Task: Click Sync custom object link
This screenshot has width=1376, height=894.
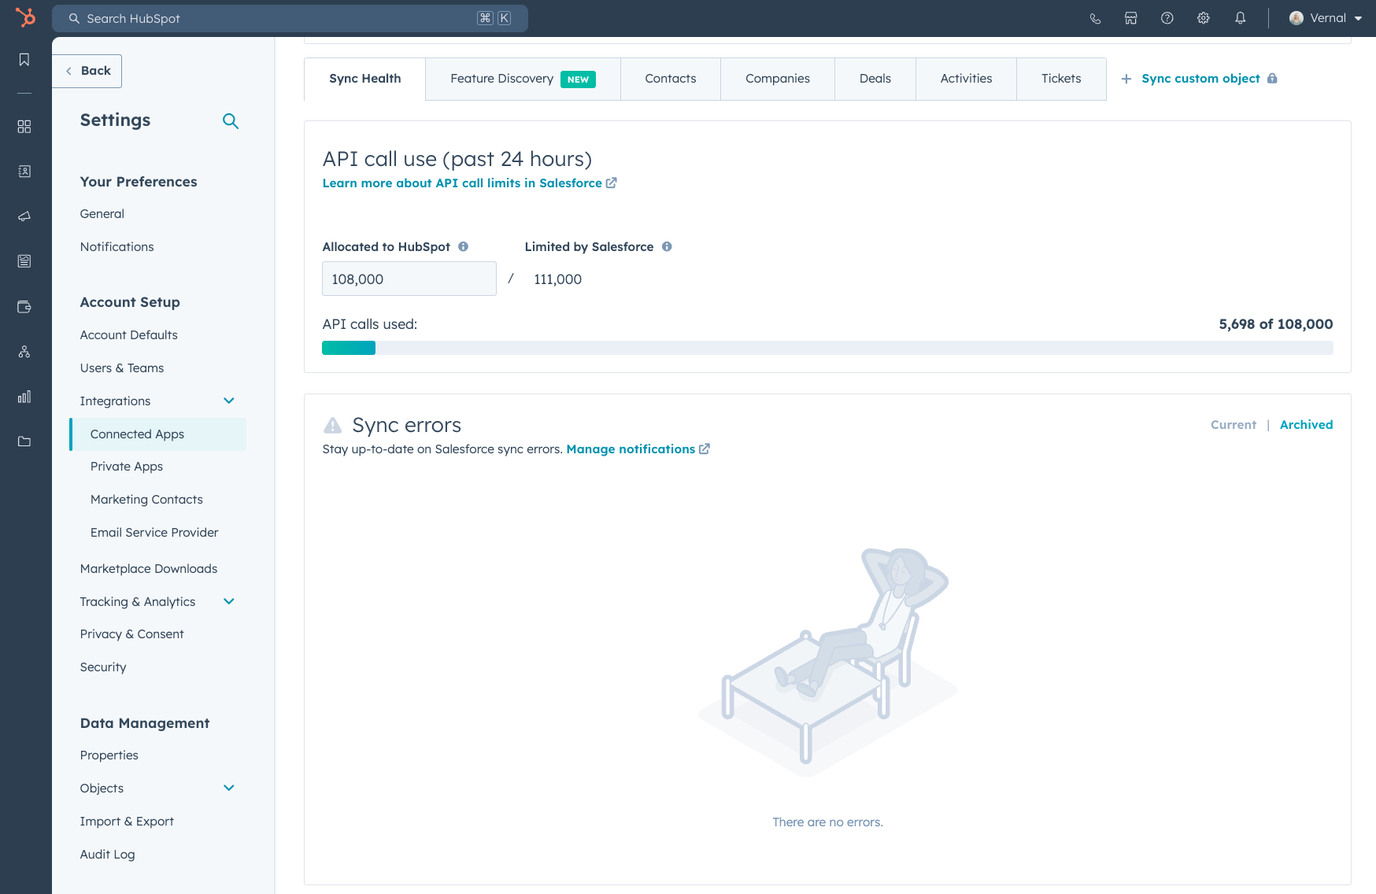Action: tap(1200, 79)
